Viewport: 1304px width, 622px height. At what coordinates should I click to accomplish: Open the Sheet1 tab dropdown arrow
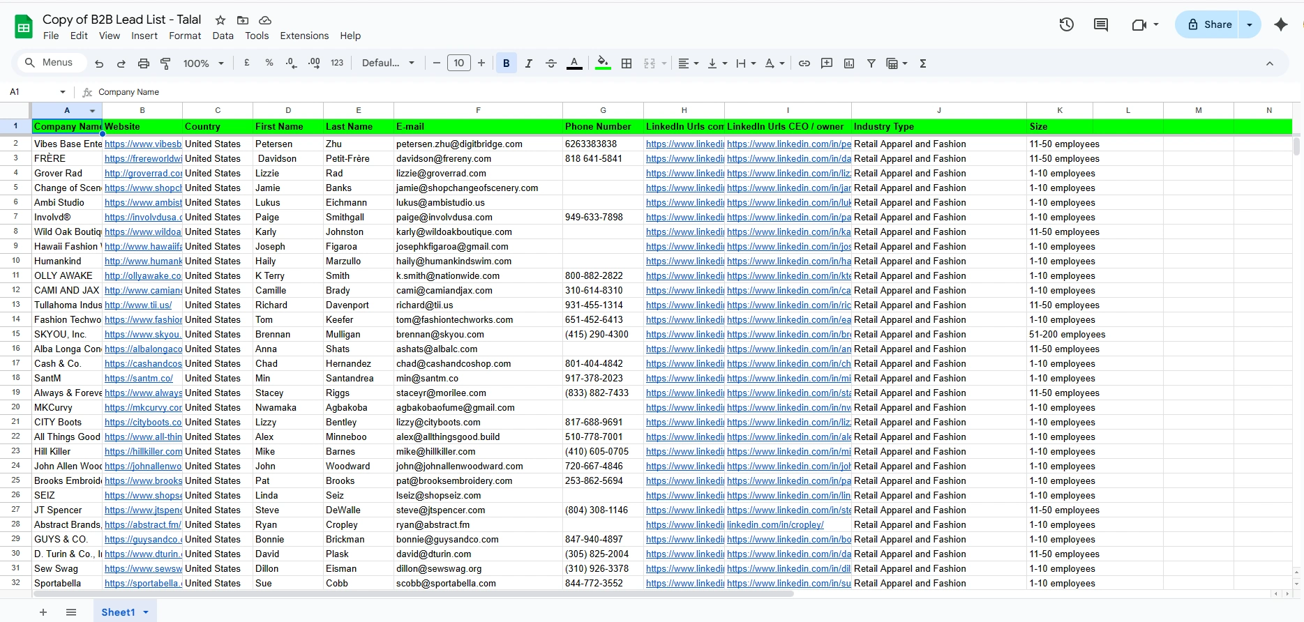coord(146,612)
